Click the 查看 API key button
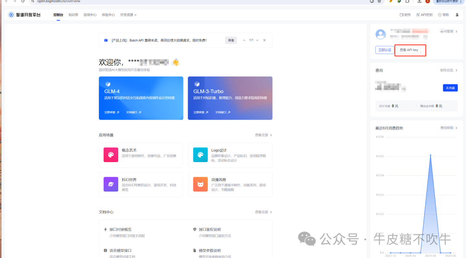Screen dimensions: 466x258 coord(409,50)
